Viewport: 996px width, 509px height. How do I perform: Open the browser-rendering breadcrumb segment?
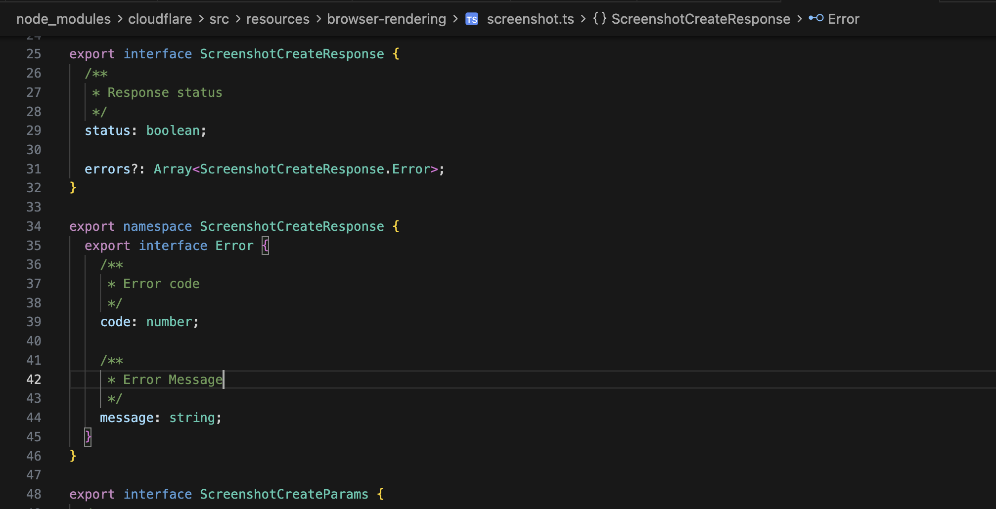pos(386,19)
